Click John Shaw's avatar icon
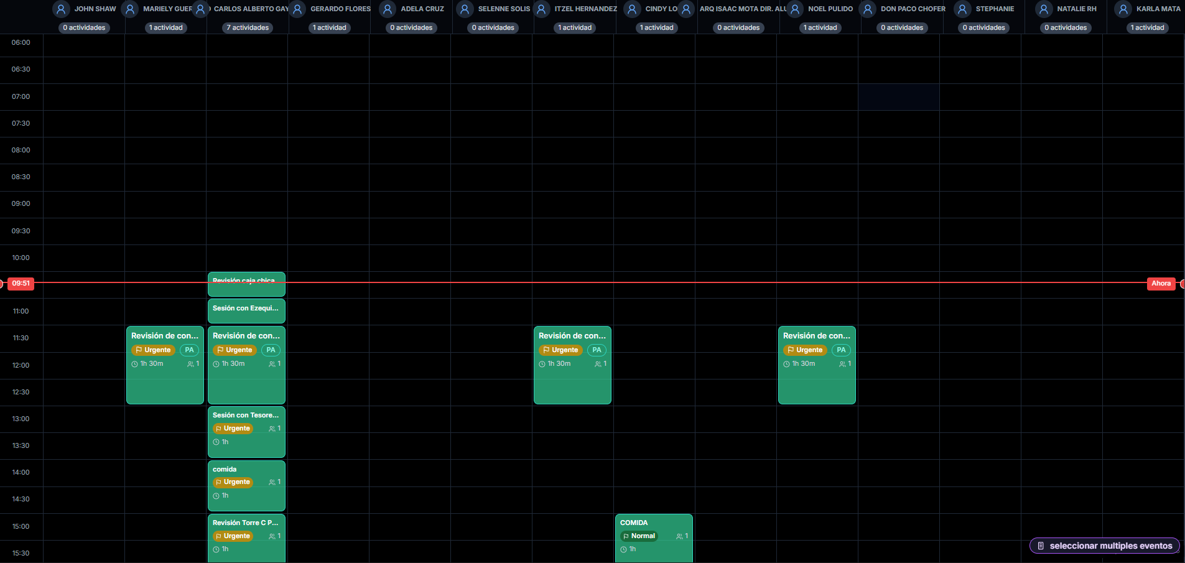This screenshot has width=1185, height=563. pos(61,9)
